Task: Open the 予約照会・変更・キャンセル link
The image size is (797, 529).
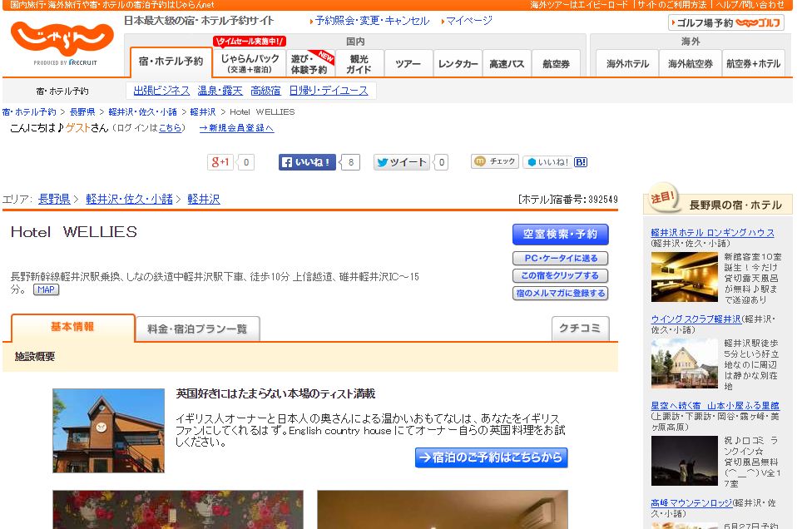Action: pyautogui.click(x=372, y=21)
